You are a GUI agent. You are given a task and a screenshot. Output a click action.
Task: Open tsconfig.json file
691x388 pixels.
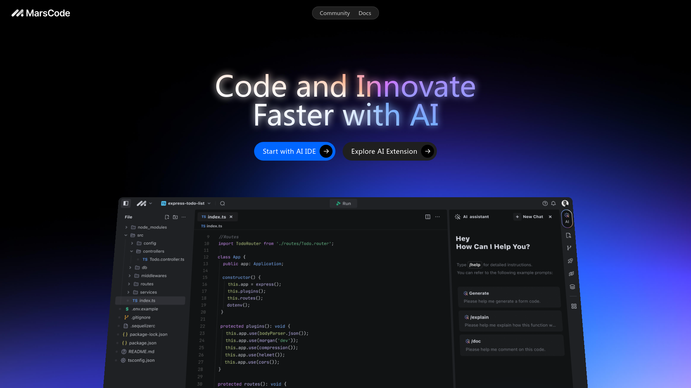click(x=137, y=360)
